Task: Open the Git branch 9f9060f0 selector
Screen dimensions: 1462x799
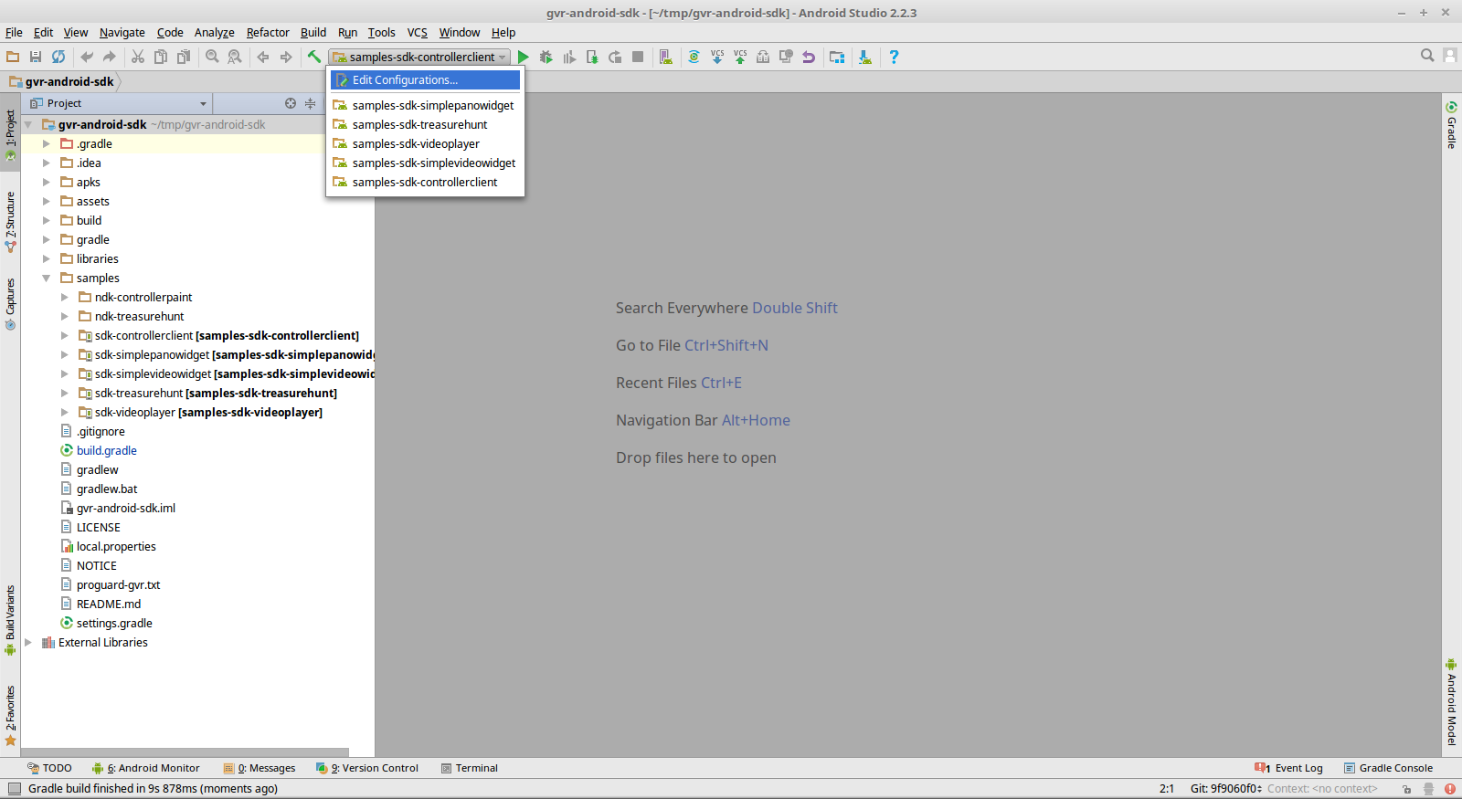Action: point(1226,789)
